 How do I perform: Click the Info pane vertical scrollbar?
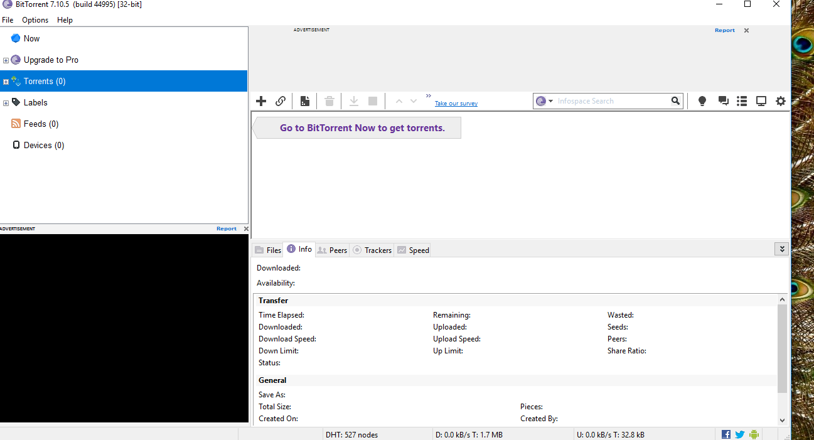tap(781, 348)
